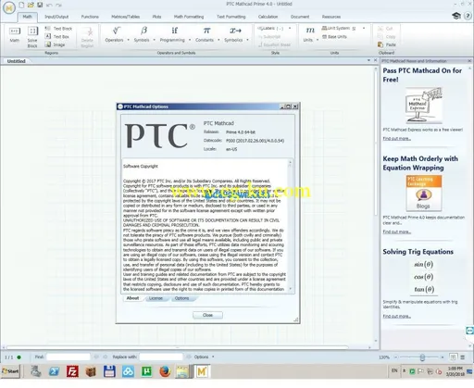Open the Mathcad Express monitor thumbnail
Viewport: 474px width, 388px height.
(x=424, y=106)
